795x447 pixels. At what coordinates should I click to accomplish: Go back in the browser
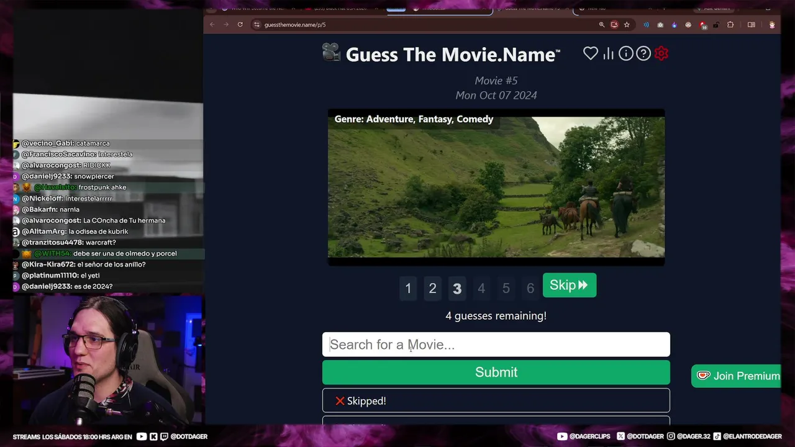point(212,25)
